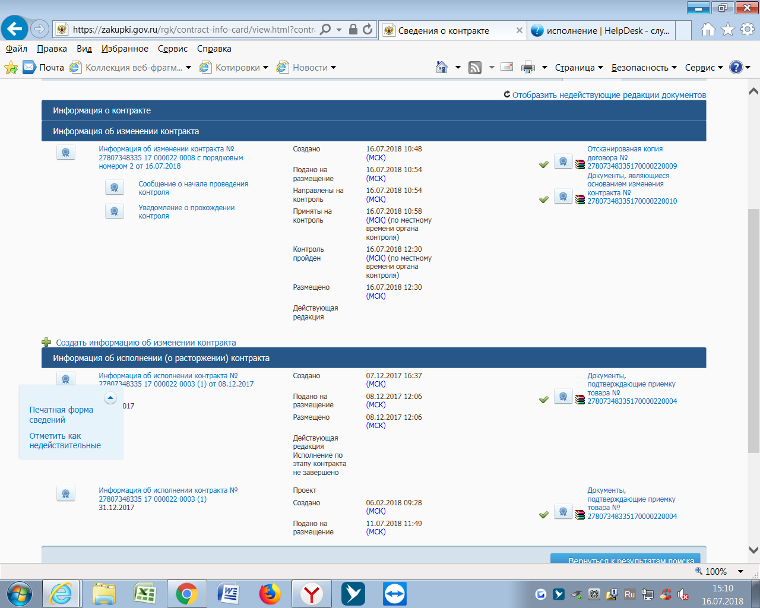Click signature icon beside 'Уведомление о прохождении контроля'
Screen dimensions: 760x608
pyautogui.click(x=114, y=211)
